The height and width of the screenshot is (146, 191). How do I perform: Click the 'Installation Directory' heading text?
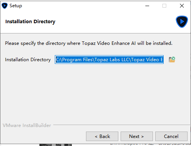tap(30, 22)
